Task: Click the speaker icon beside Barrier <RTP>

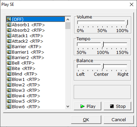Action: point(9,46)
